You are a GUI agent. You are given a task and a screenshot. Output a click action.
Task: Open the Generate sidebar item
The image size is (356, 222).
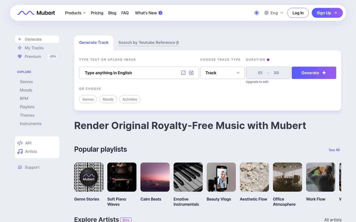37,39
